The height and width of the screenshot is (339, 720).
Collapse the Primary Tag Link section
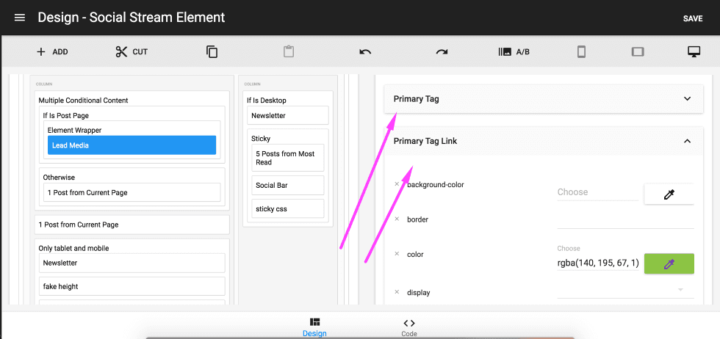tap(687, 141)
